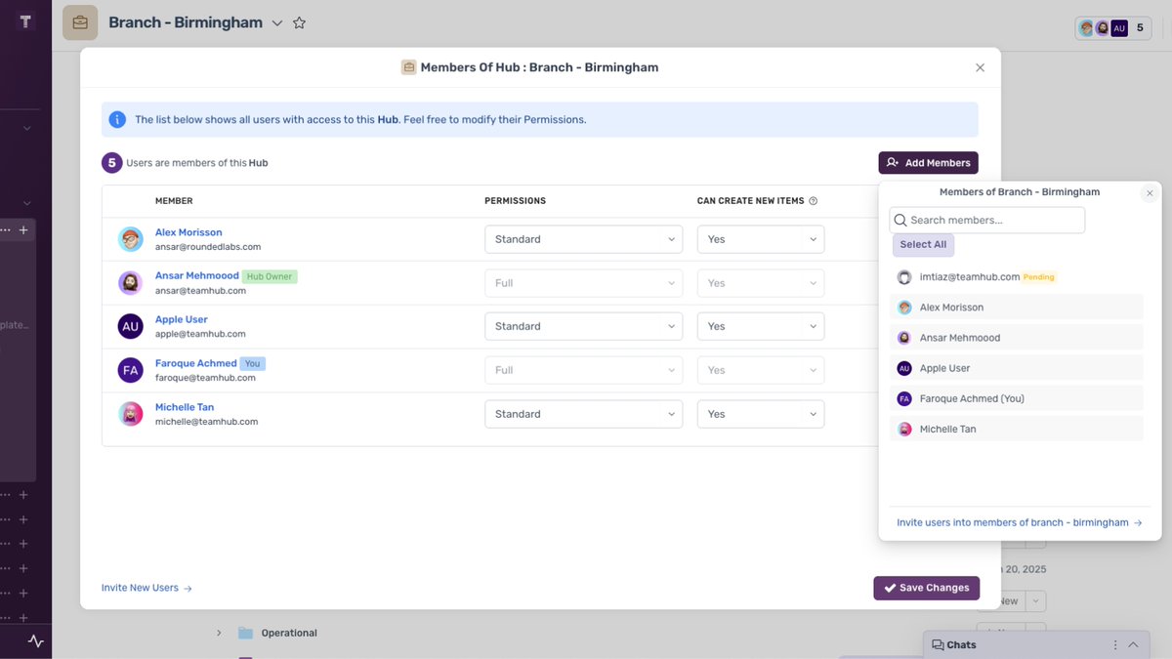
Task: Click the briefcase icon in the dialog title
Action: (x=409, y=67)
